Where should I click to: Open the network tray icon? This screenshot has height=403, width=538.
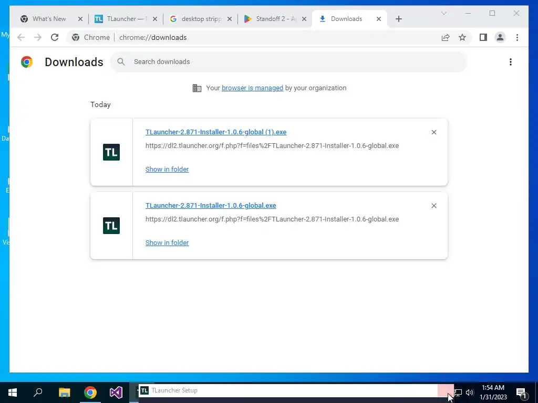[x=458, y=393]
